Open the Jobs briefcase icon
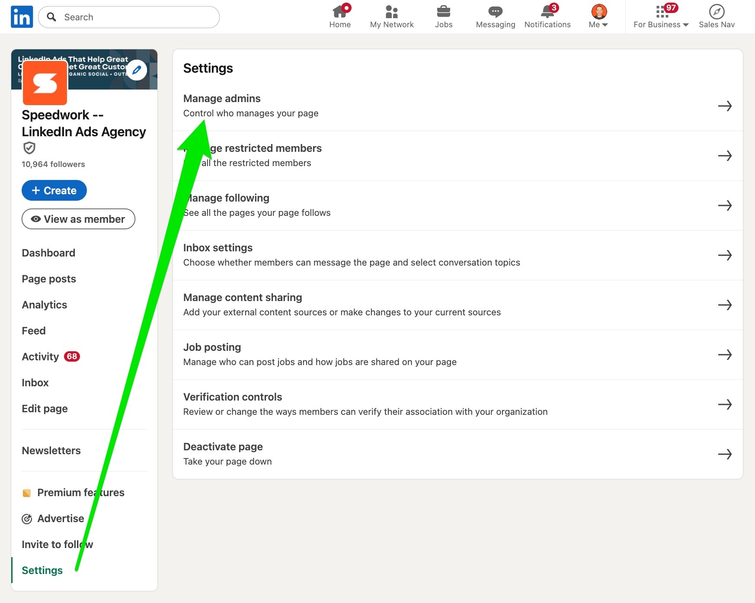Viewport: 755px width, 603px height. [444, 16]
